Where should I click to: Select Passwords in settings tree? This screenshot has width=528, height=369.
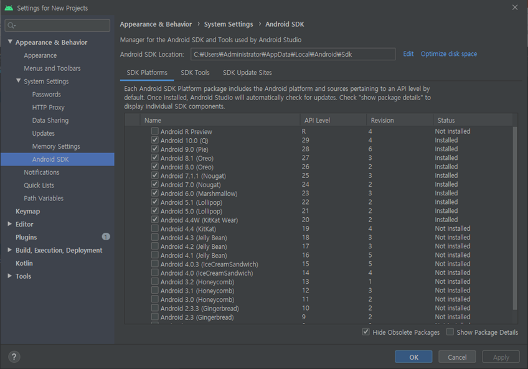[47, 94]
